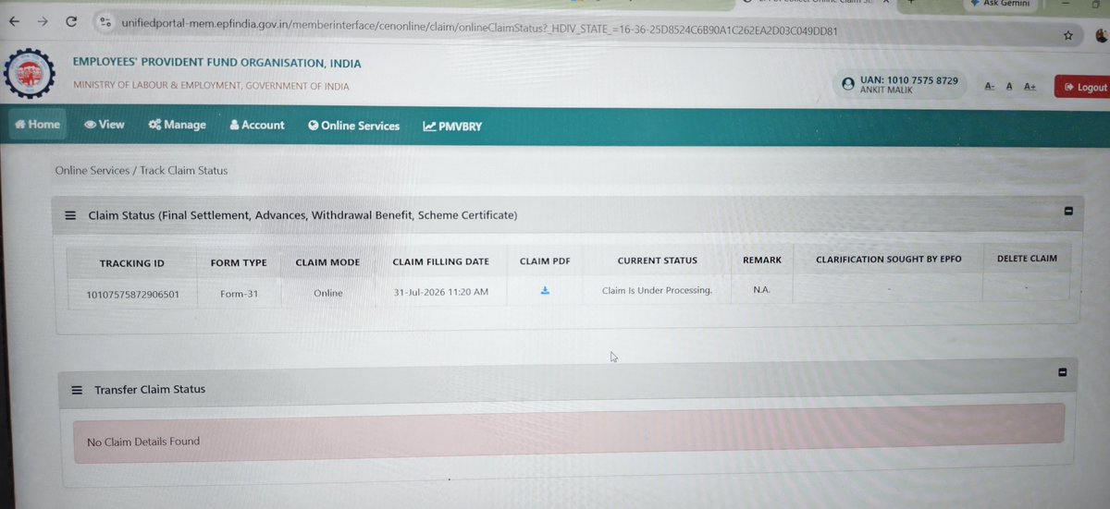Click the REMARK column header

coord(762,261)
